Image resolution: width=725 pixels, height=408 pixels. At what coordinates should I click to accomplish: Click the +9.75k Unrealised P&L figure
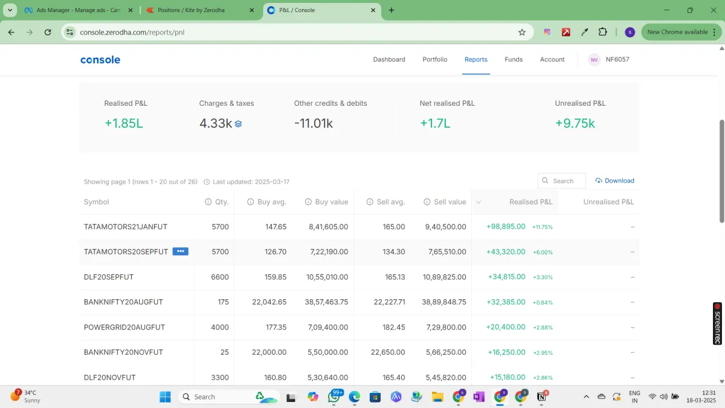(575, 123)
